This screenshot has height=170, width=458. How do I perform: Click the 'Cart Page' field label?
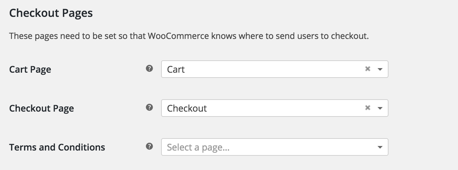pos(30,69)
